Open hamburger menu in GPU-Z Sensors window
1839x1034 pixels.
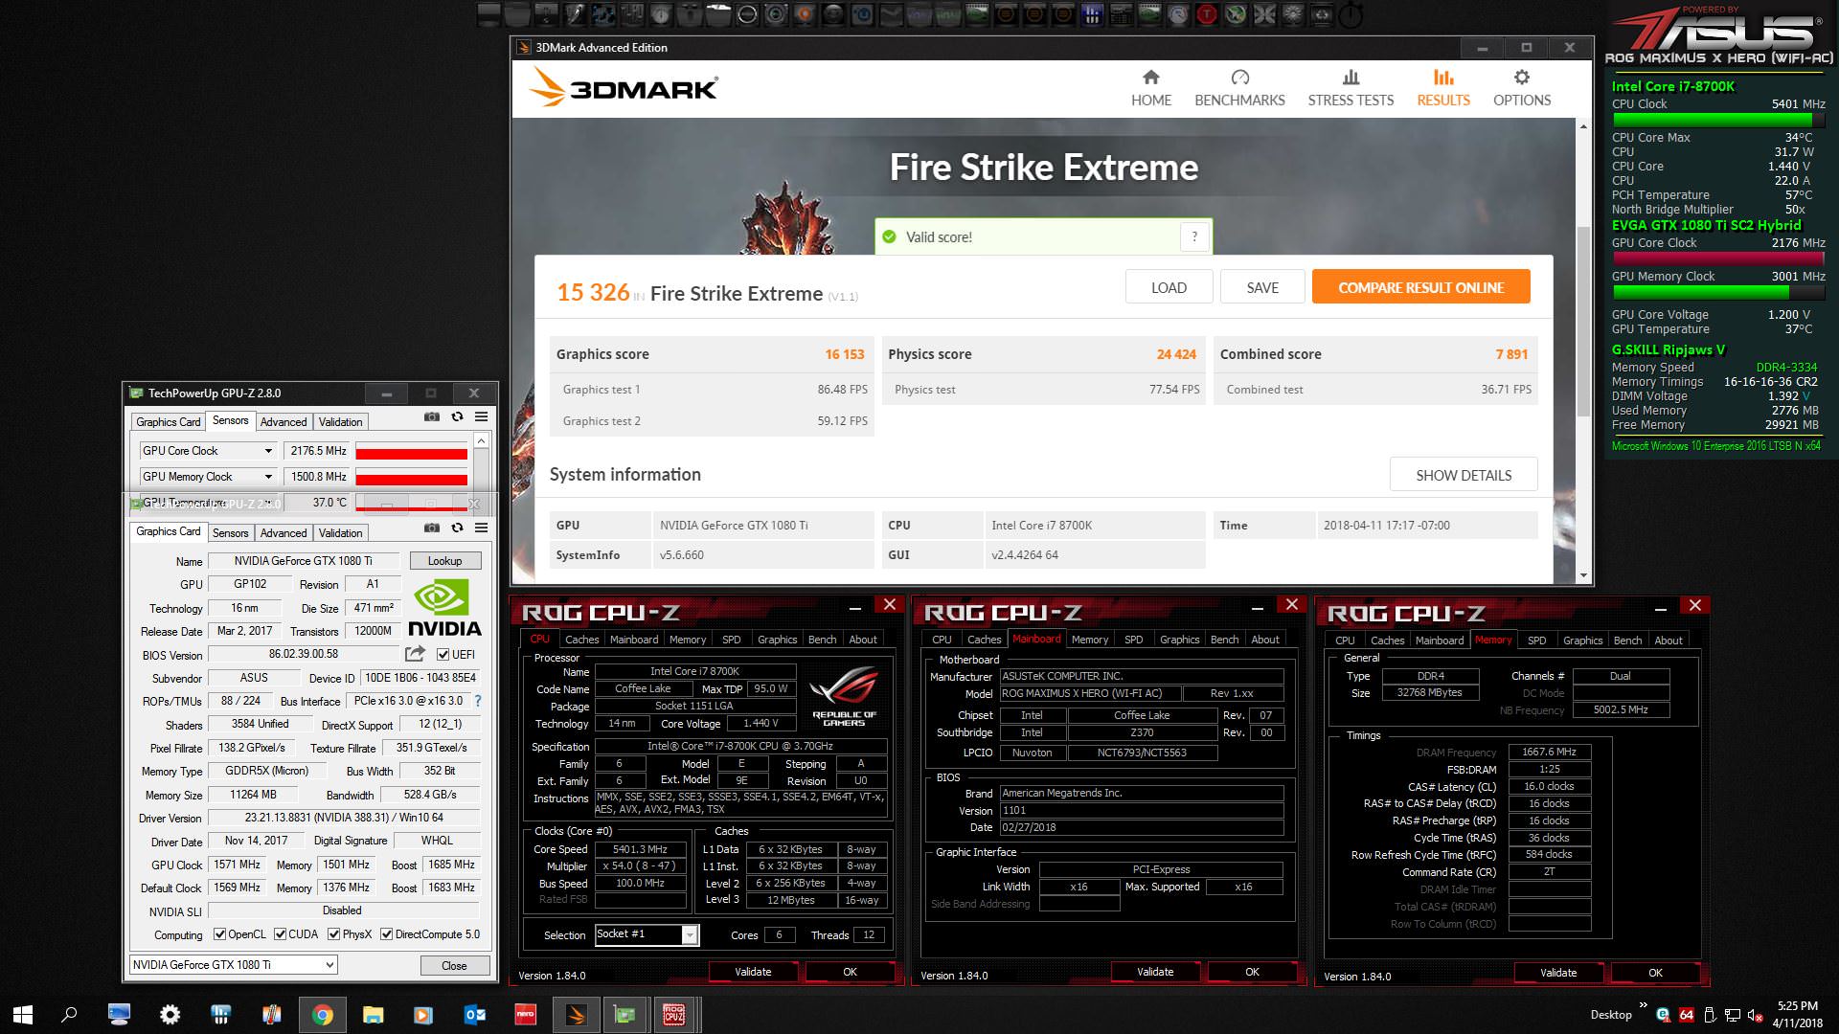pyautogui.click(x=481, y=417)
